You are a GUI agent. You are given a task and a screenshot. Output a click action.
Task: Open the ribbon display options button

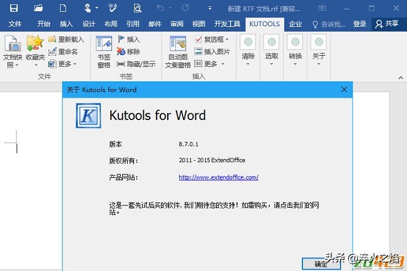point(322,8)
